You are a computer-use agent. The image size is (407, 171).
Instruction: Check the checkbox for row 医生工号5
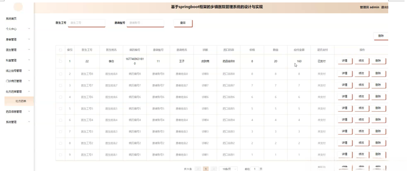tap(60, 109)
